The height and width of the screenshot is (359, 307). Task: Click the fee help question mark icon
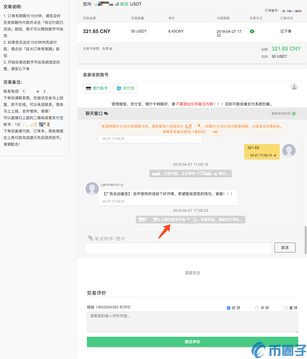pyautogui.click(x=111, y=49)
